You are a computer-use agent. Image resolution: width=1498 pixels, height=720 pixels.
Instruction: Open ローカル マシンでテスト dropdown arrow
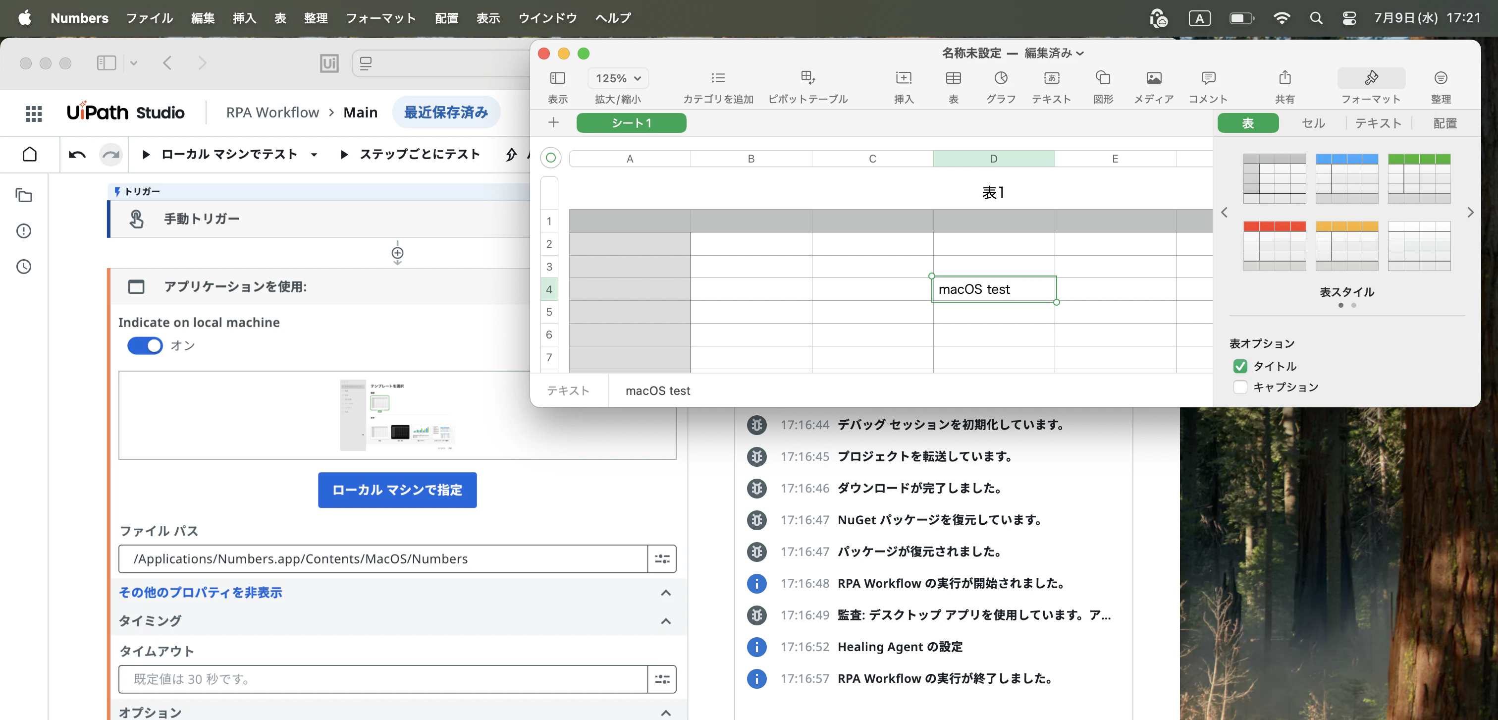(314, 154)
